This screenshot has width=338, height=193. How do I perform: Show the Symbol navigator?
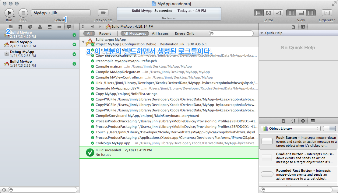click(x=20, y=27)
